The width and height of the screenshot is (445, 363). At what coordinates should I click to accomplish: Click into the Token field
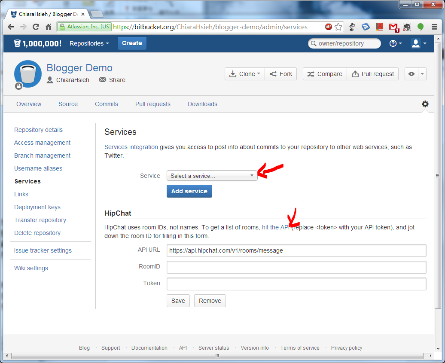(x=296, y=284)
